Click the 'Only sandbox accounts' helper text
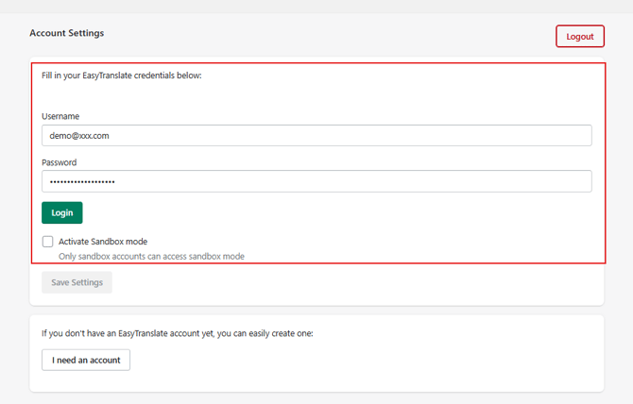This screenshot has width=633, height=404. (151, 256)
